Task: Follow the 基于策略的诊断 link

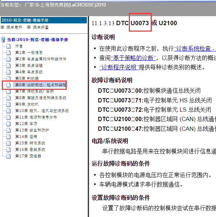Action: tap(133, 58)
